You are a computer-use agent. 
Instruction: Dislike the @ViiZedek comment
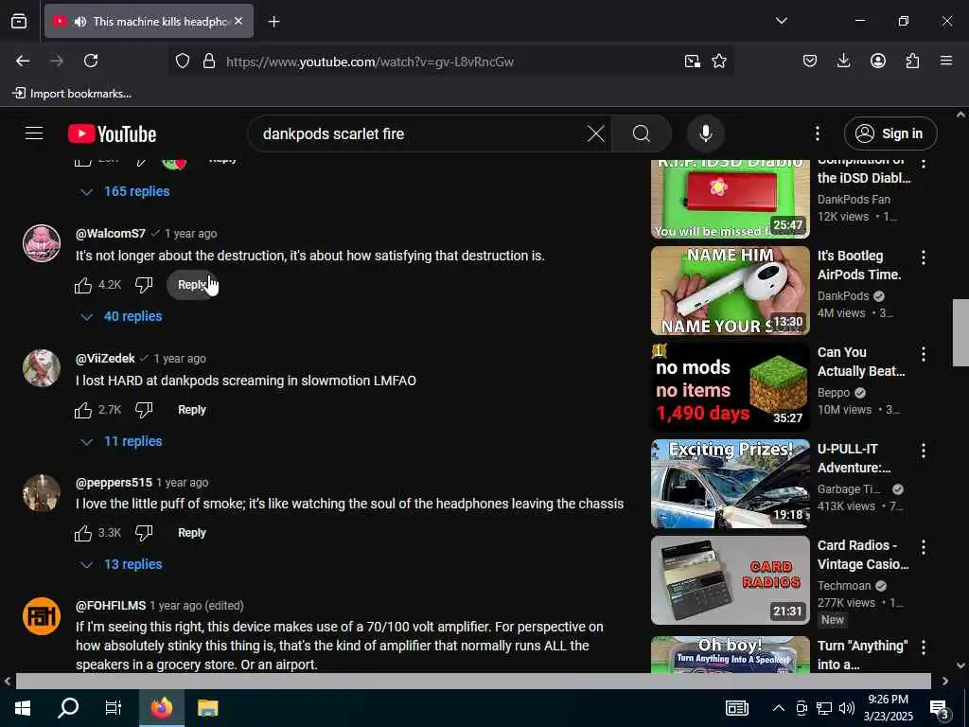tap(144, 410)
